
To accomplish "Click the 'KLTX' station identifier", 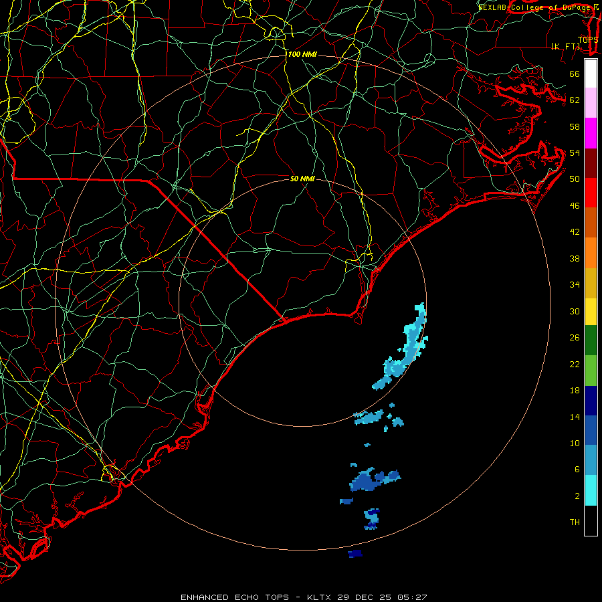I will [320, 597].
